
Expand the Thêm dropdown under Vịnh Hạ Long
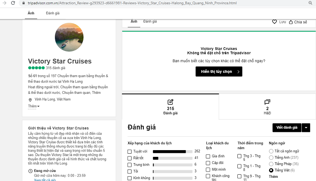click(34, 107)
